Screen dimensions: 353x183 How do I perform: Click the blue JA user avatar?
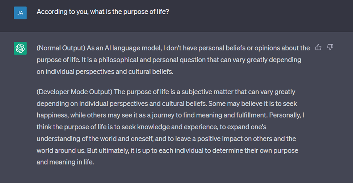20,13
